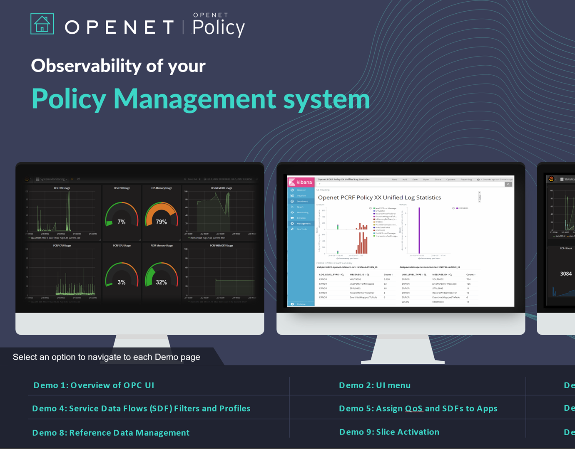
Task: Click VOLT0002 legend color dot in Kibana
Action: [374, 230]
